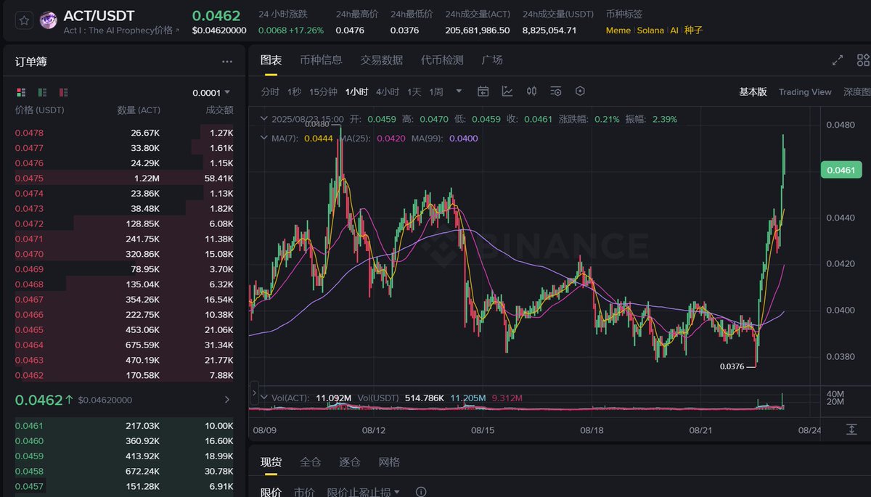Add ACT/USDT to favorites with star icon
The image size is (871, 497).
pos(24,20)
